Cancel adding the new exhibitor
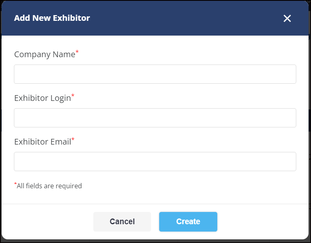Viewport: 311px width, 243px height. [122, 222]
